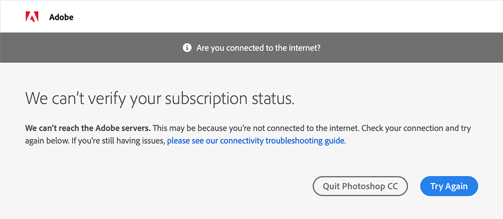Quit Photoshop CC using the outlined button
Screen dimensions: 503x219
click(360, 186)
